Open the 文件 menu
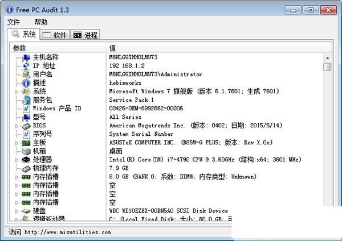 pos(14,22)
